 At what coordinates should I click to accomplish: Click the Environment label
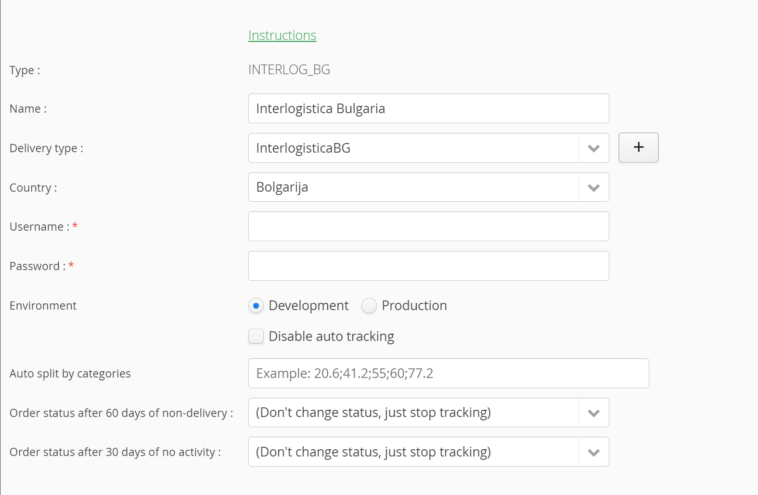tap(43, 306)
